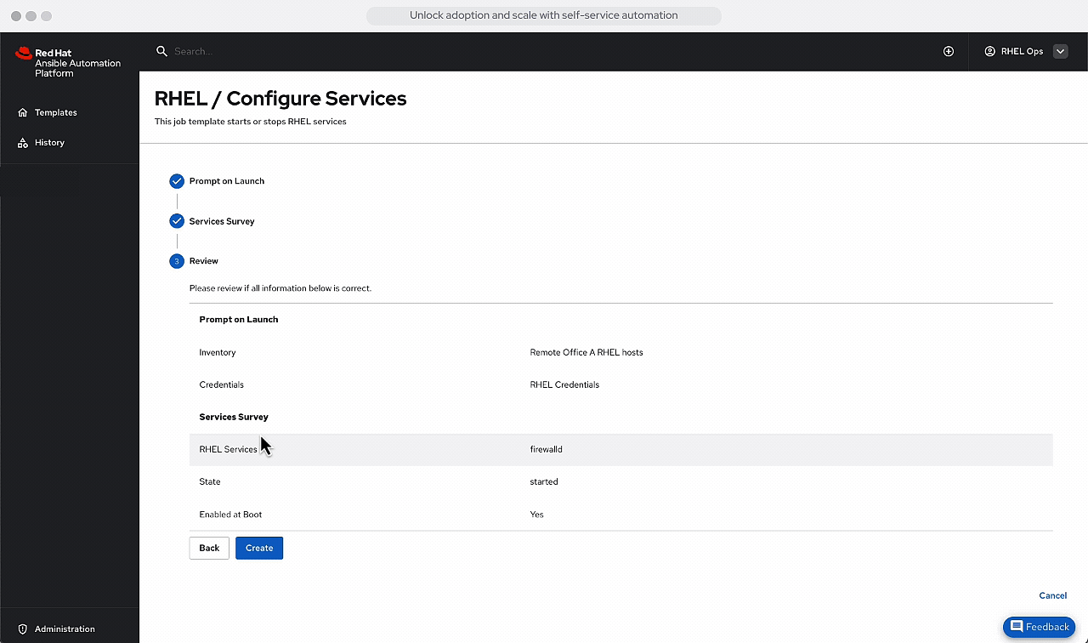Click the green maximize window button

tap(47, 16)
